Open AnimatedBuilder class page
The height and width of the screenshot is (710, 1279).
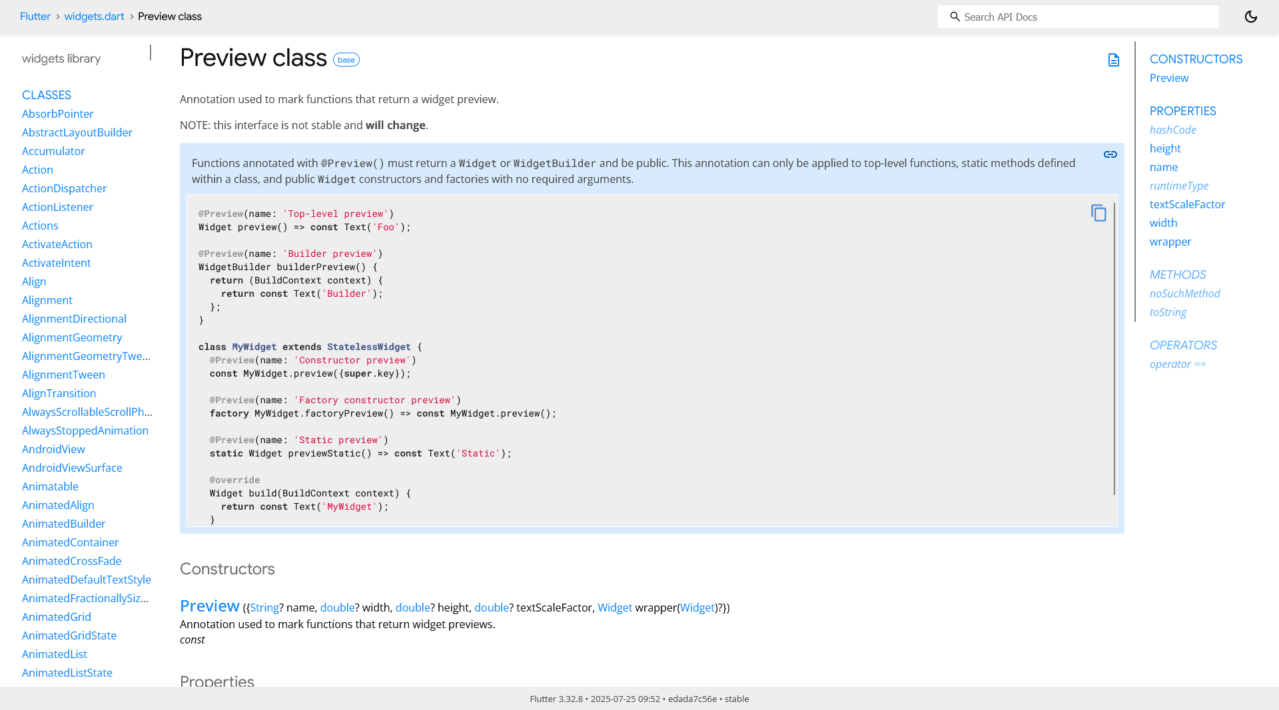coord(63,524)
